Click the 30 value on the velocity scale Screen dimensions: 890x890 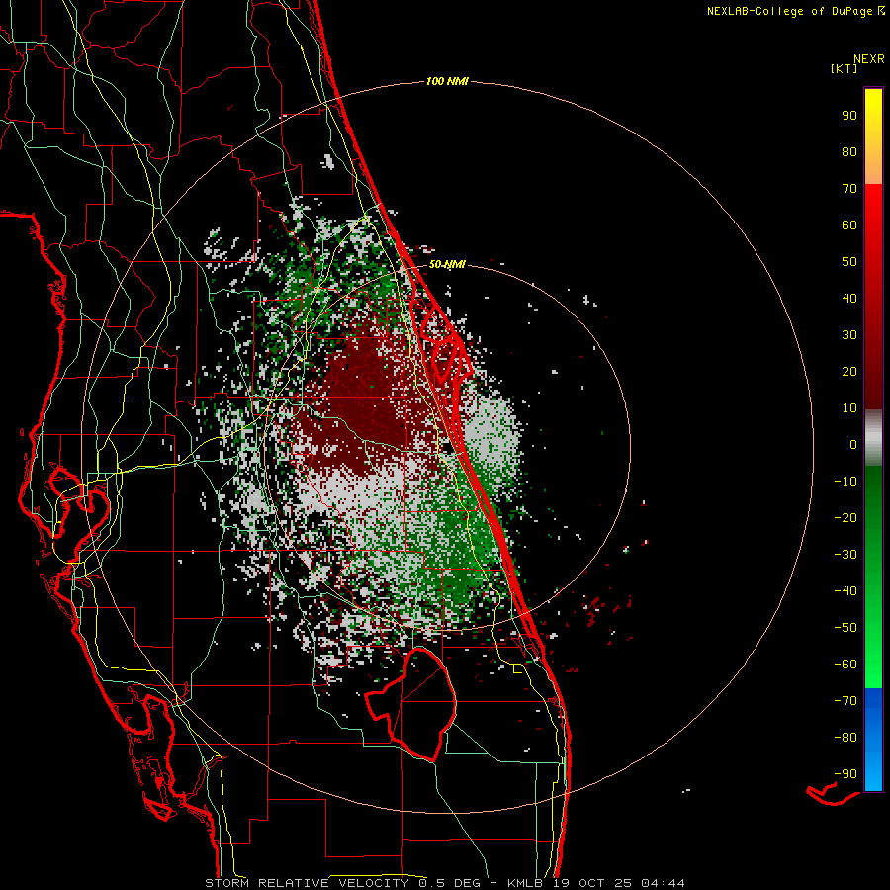(849, 335)
